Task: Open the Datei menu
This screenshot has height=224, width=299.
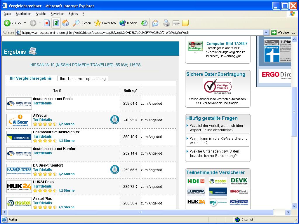Action: 7,14
